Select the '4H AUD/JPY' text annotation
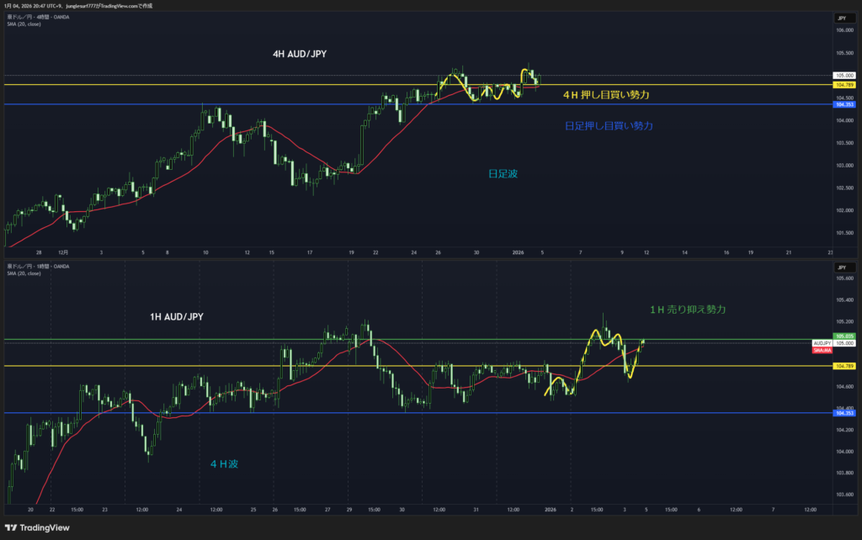Image resolution: width=862 pixels, height=540 pixels. click(299, 54)
